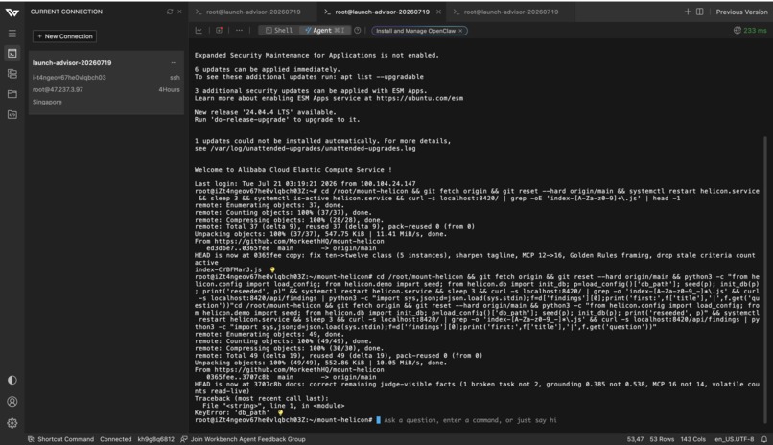Open launch-advisor-20260719 more options menu
The width and height of the screenshot is (773, 445).
point(174,62)
